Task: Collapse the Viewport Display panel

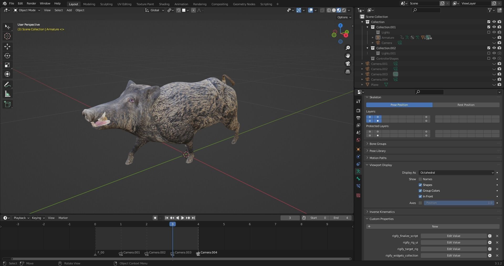Action: click(381, 165)
